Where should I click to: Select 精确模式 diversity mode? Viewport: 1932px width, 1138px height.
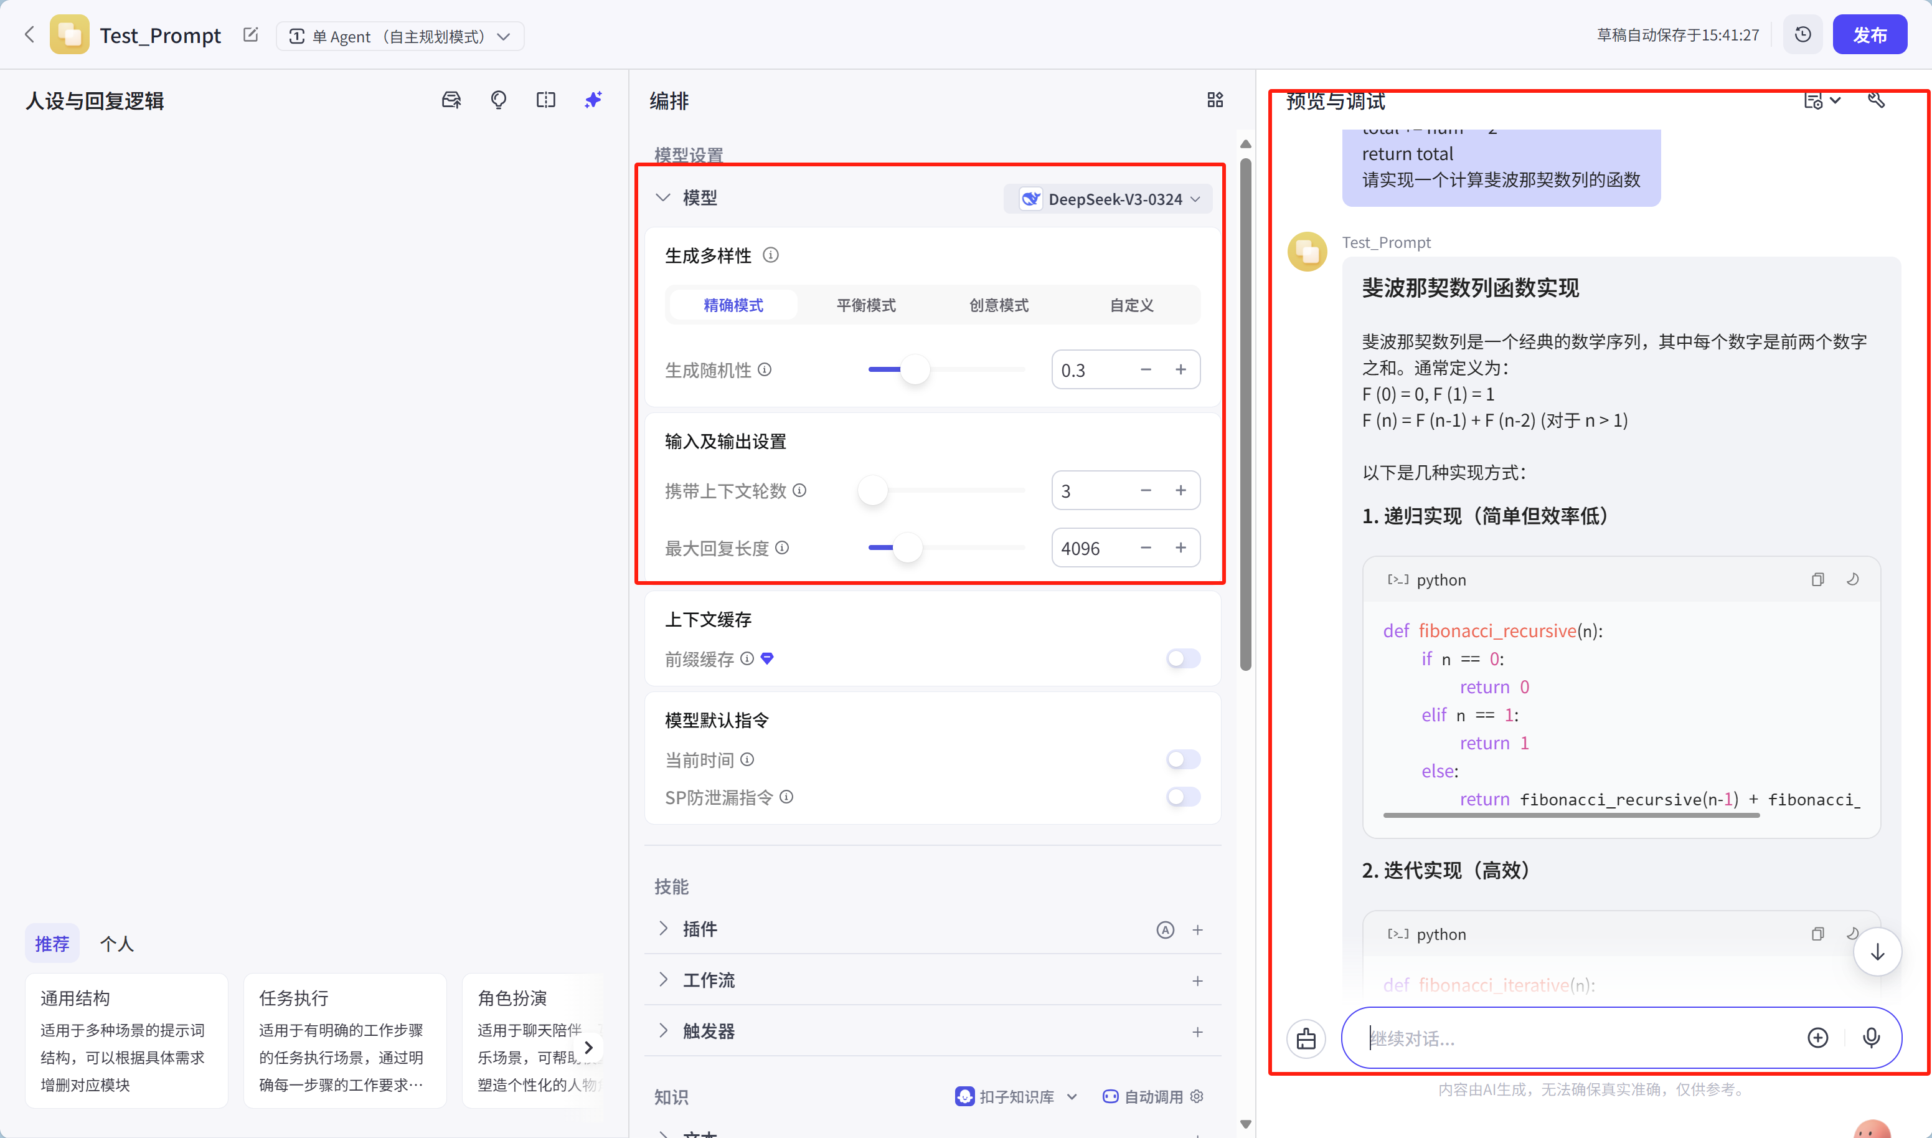[733, 305]
